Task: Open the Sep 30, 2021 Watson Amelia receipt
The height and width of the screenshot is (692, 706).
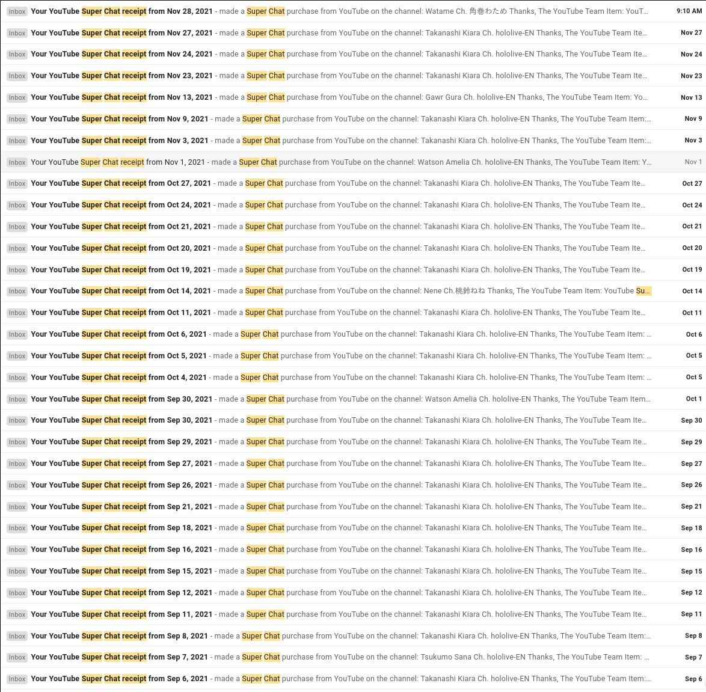Action: (x=353, y=399)
